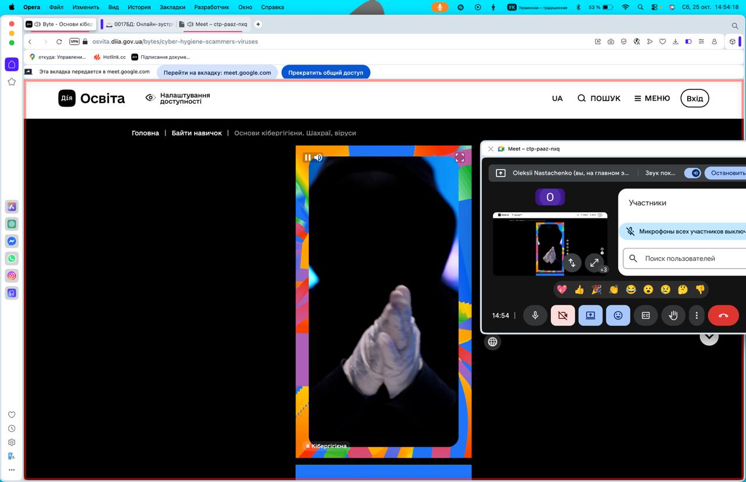Click the round down-chevron button below Meet
This screenshot has height=482, width=746.
point(709,336)
